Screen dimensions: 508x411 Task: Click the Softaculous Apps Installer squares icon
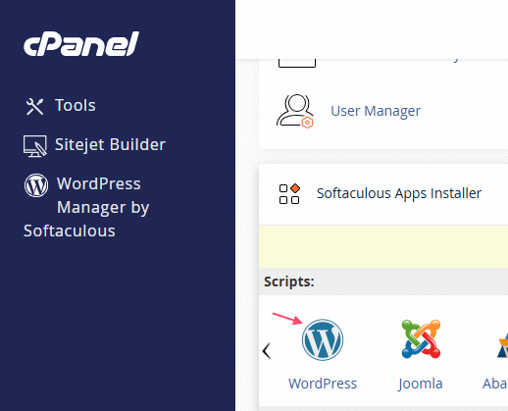click(289, 193)
